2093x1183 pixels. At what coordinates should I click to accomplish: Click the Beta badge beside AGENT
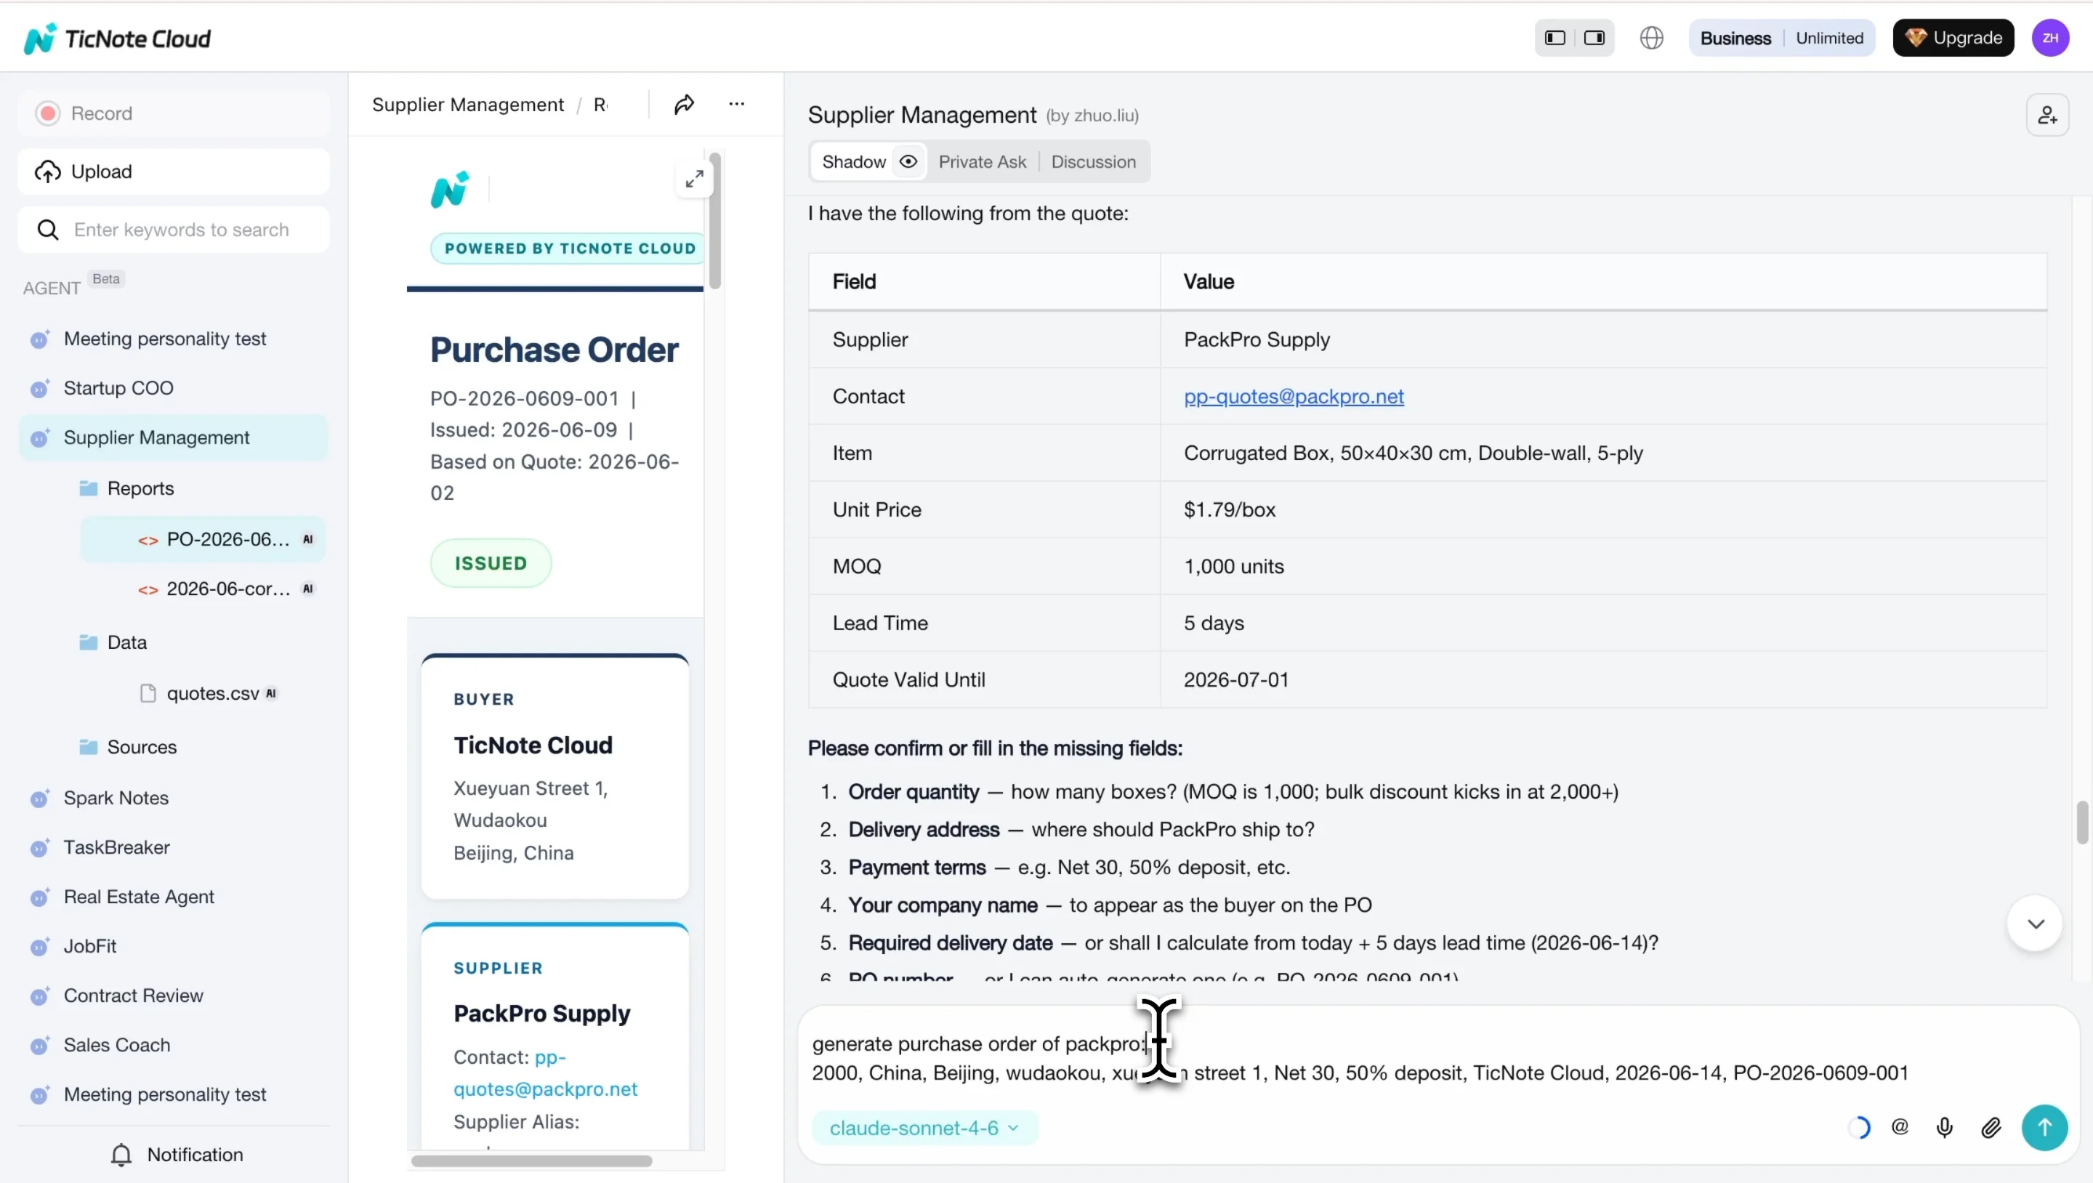pyautogui.click(x=105, y=279)
